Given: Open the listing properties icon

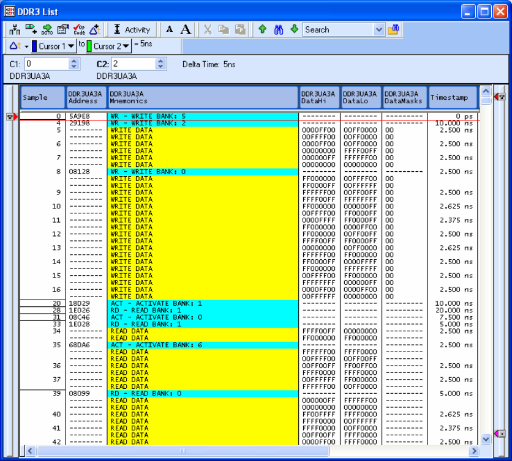Looking at the screenshot, I should pyautogui.click(x=62, y=29).
